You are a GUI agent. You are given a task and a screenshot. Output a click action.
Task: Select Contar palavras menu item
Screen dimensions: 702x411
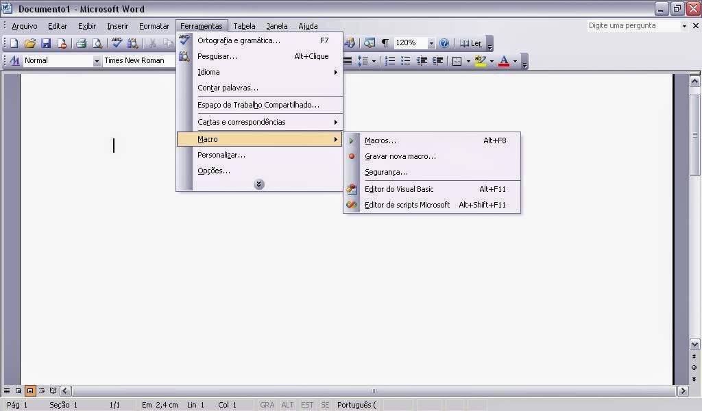(x=260, y=88)
